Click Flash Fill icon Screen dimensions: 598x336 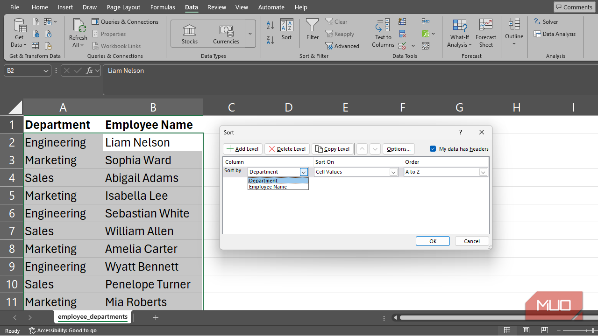click(x=402, y=22)
